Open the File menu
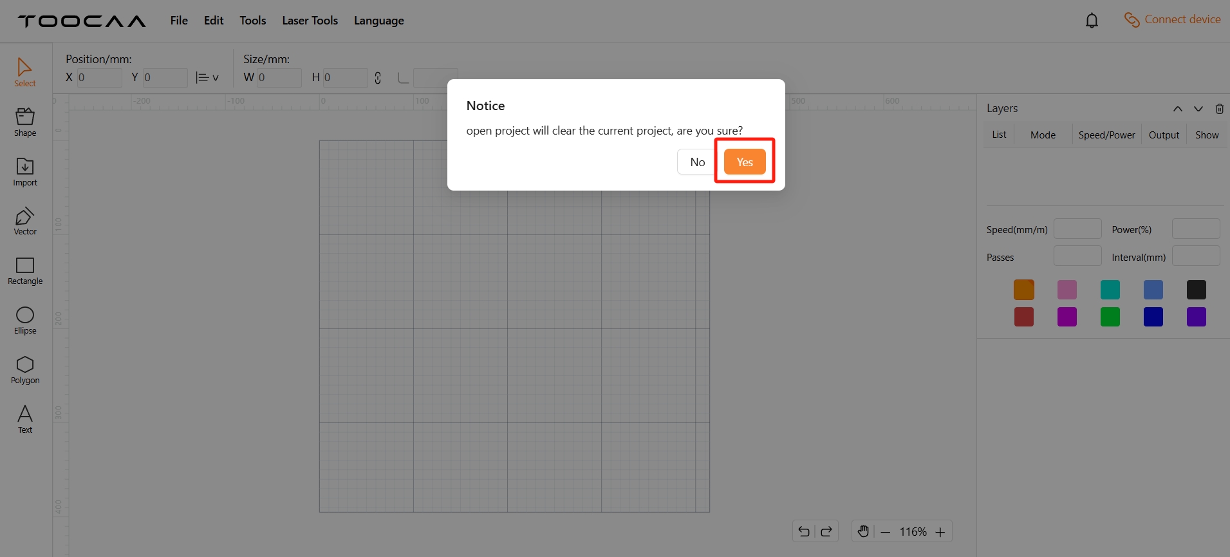1230x557 pixels. pos(179,21)
